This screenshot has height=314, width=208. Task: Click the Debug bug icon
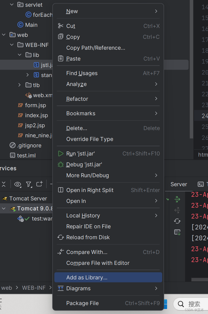[61, 164]
